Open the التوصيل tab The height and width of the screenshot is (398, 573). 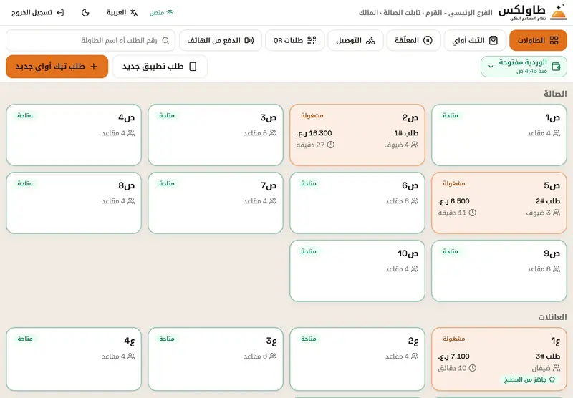click(x=355, y=40)
